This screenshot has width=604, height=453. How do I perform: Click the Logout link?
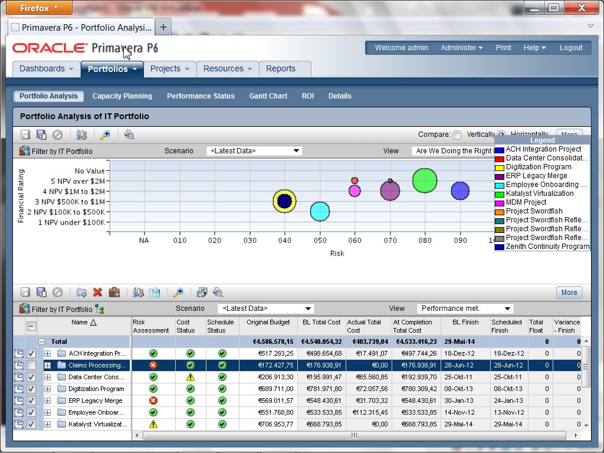click(571, 48)
